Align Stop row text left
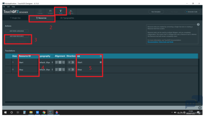 click(56, 69)
